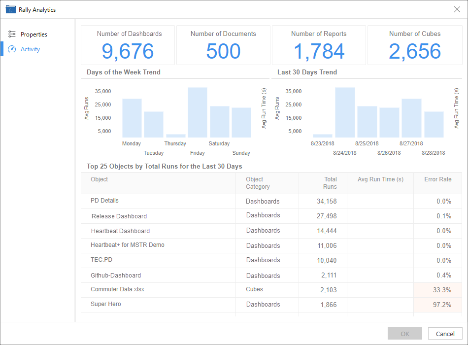
Task: Click the Number of Cubes card
Action: 414,45
